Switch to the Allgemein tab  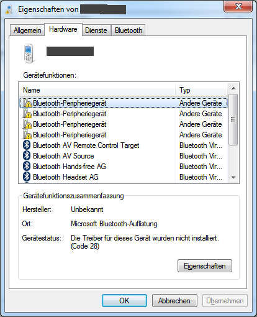tap(27, 30)
